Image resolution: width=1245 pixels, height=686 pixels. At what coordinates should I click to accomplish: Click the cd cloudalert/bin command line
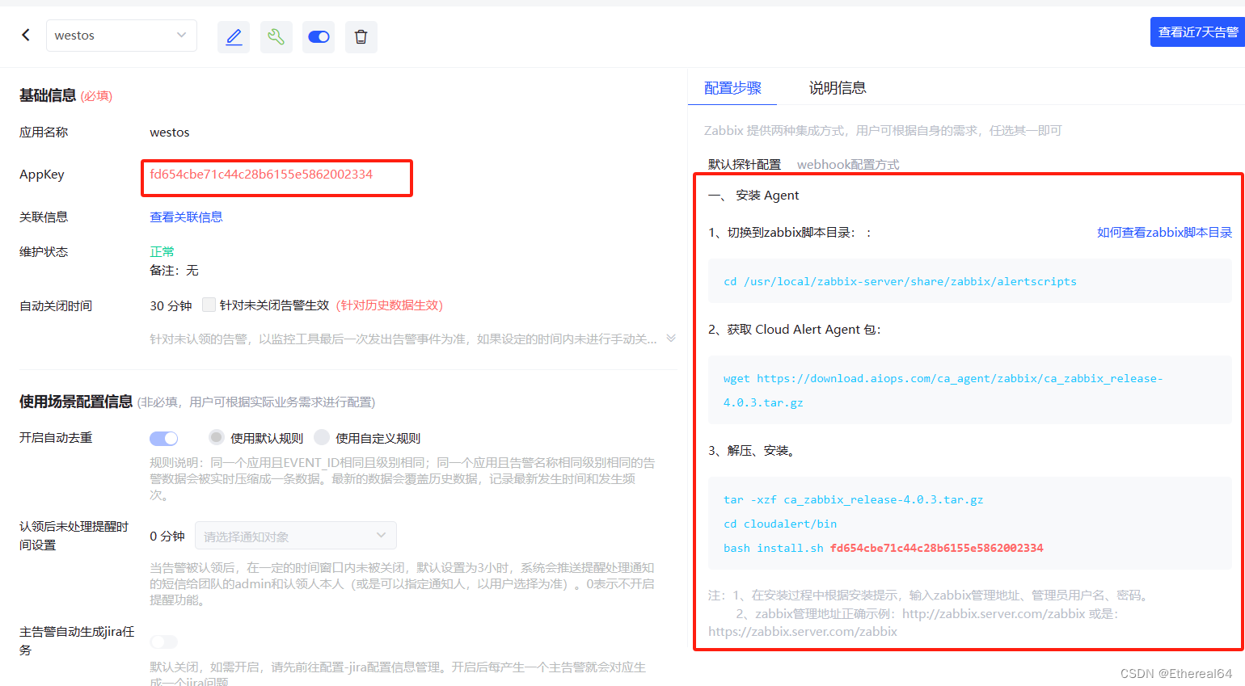click(x=780, y=524)
